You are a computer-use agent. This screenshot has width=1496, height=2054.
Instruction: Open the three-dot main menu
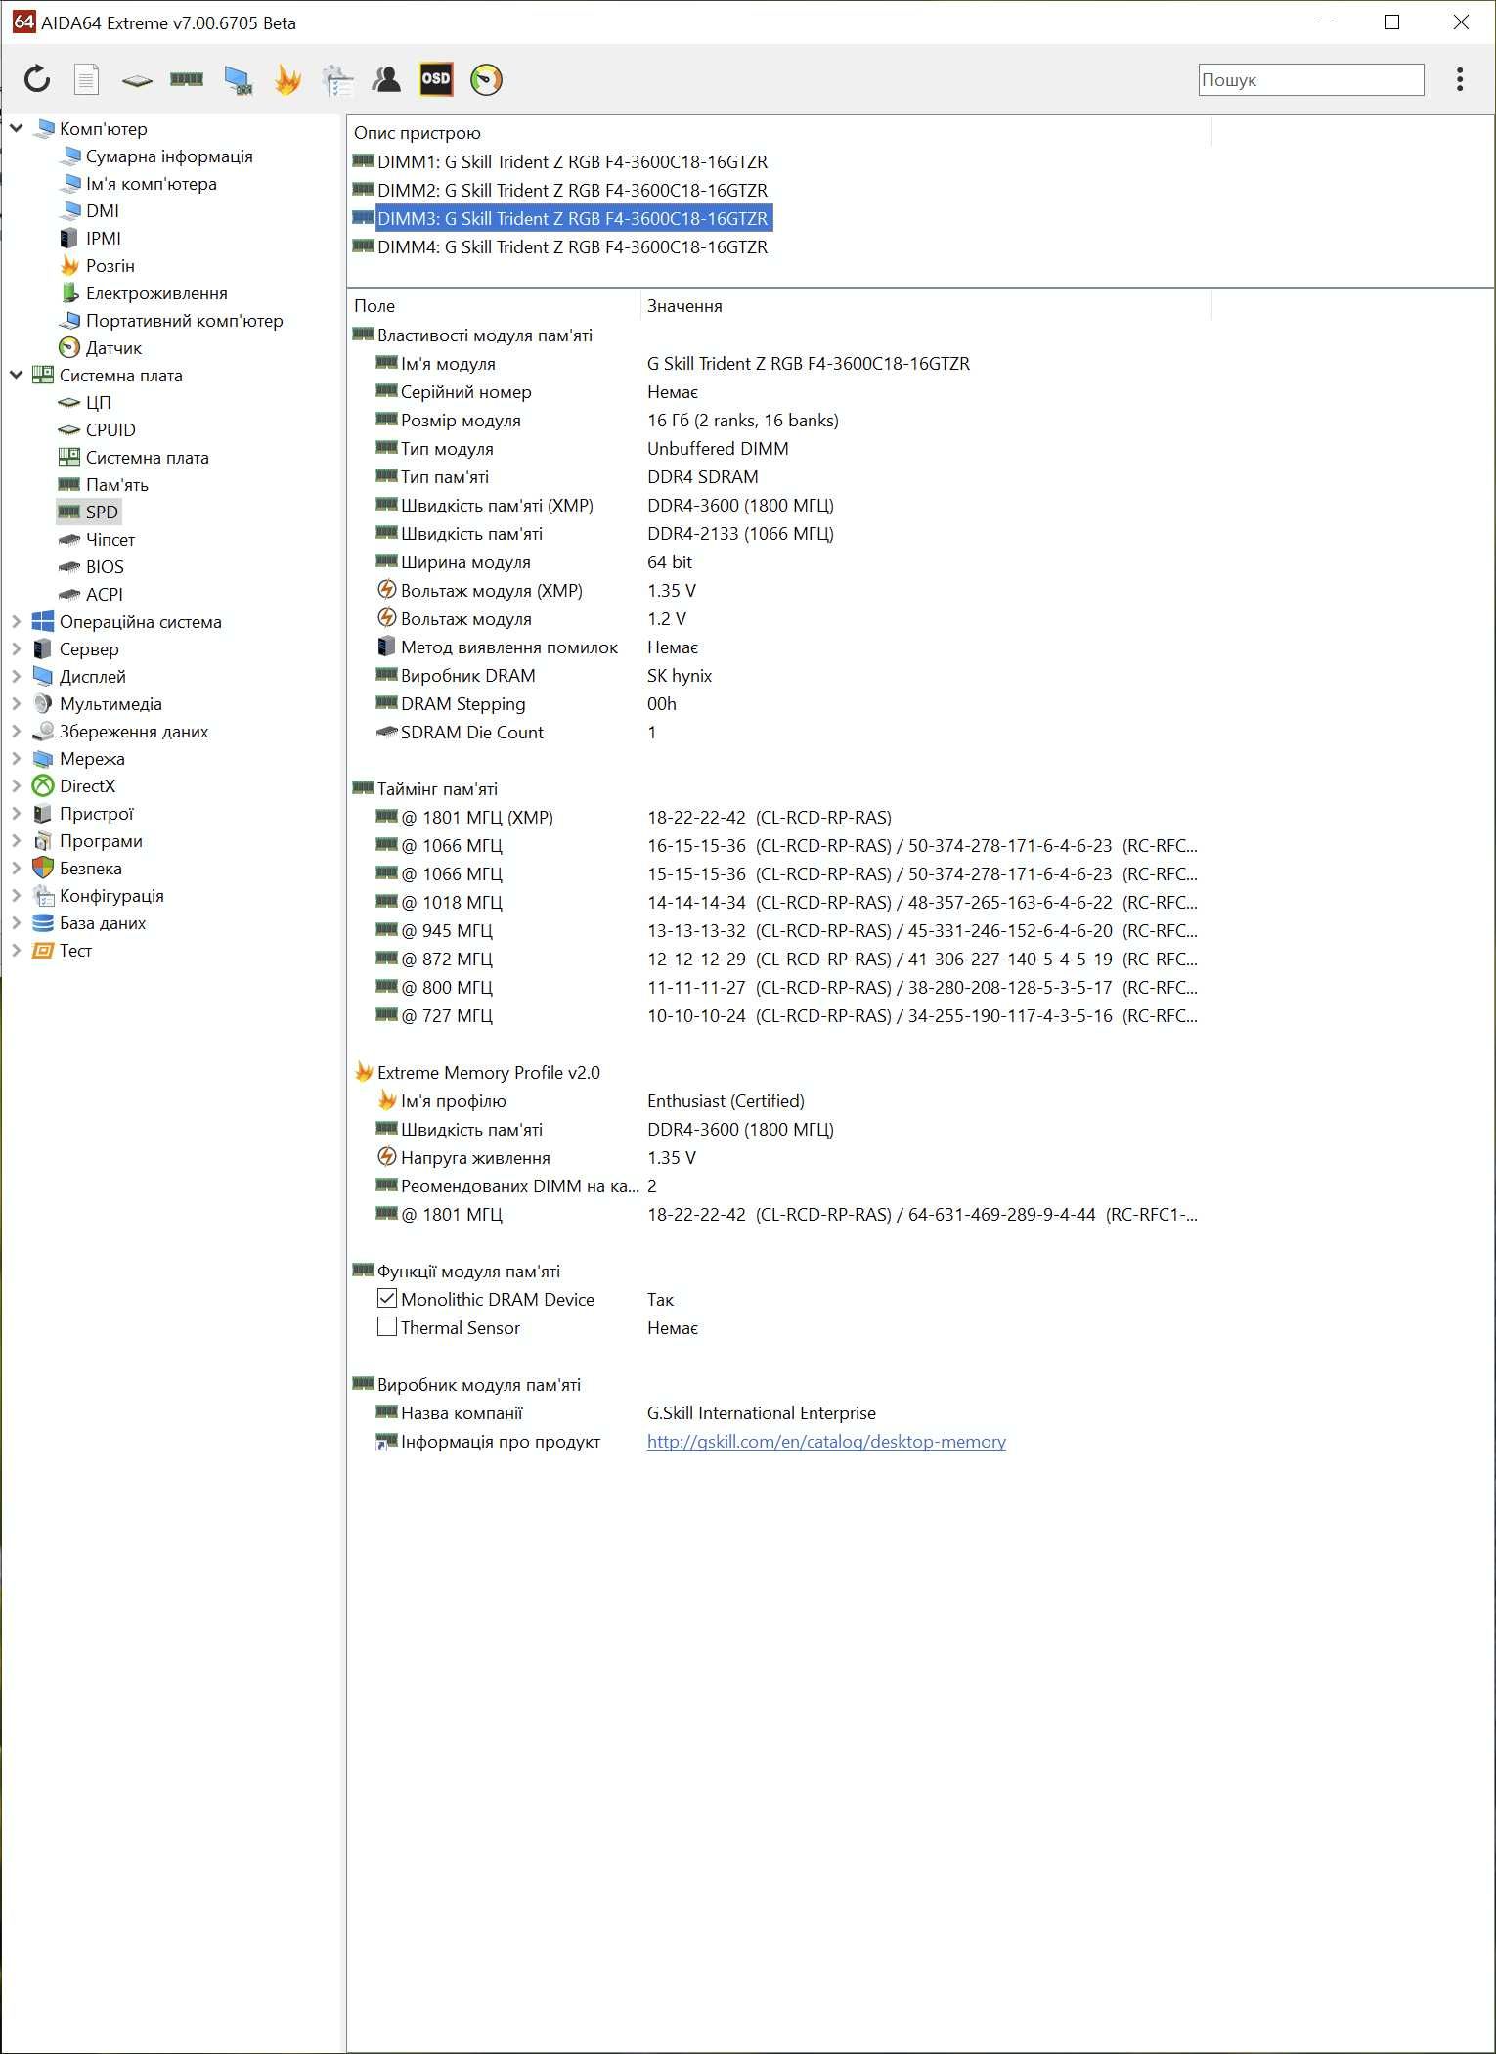click(1459, 79)
